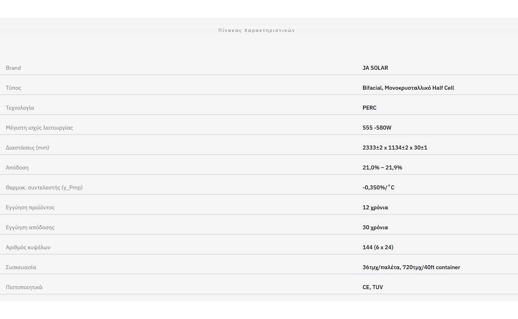
Task: Select the PERC technology value
Action: point(369,108)
